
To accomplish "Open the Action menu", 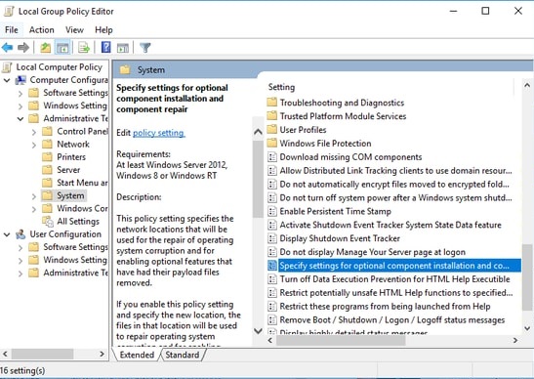I will 42,30.
